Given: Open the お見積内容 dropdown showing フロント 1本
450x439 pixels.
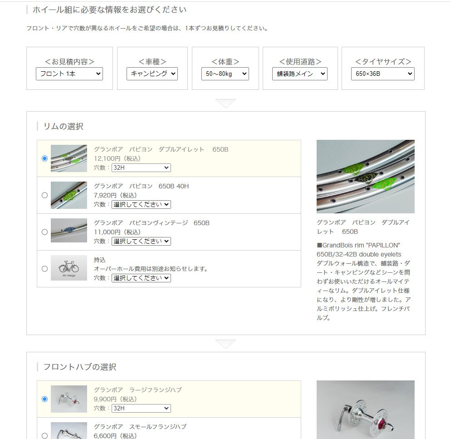Looking at the screenshot, I should (x=69, y=74).
